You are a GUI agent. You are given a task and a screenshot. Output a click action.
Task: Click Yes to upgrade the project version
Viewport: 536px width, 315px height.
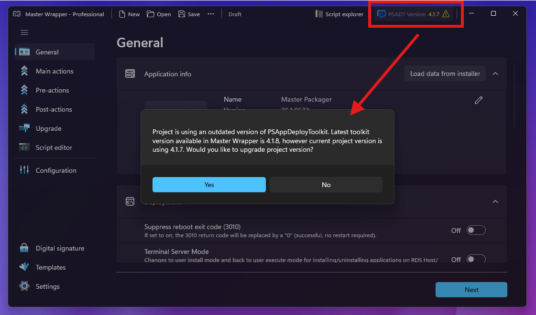point(209,185)
